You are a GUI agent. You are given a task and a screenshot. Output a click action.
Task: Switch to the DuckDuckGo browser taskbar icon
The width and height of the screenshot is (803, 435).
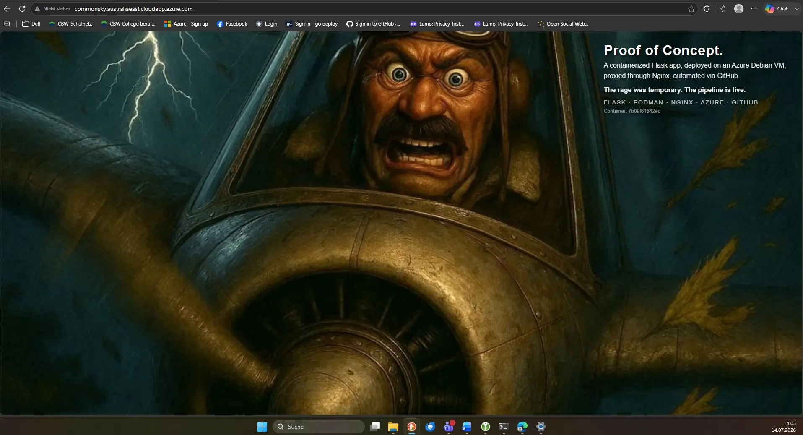click(411, 427)
